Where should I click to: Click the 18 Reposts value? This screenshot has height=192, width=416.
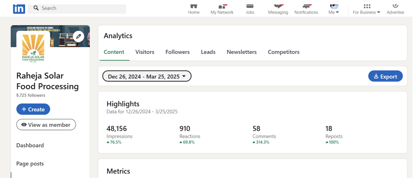(x=329, y=129)
